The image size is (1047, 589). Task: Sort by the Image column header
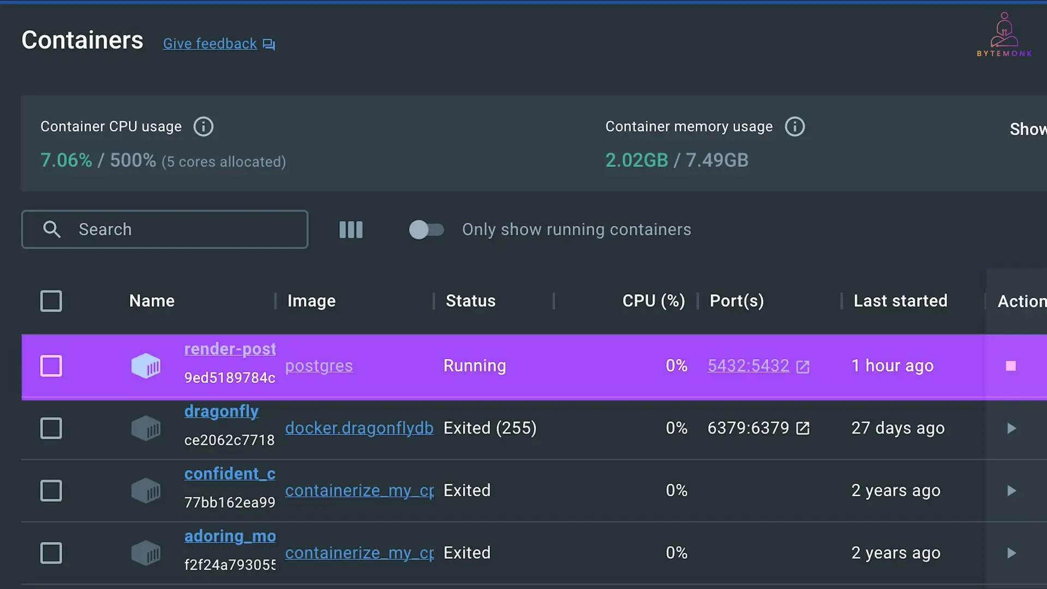(311, 301)
